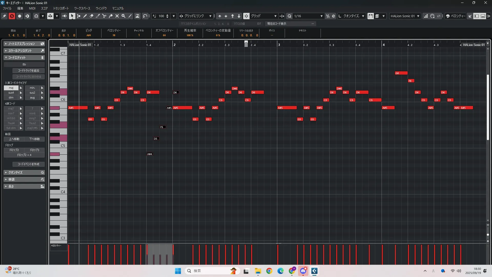Toggle the Snap grid on/off button
Image resolution: width=492 pixels, height=277 pixels.
coord(246,16)
